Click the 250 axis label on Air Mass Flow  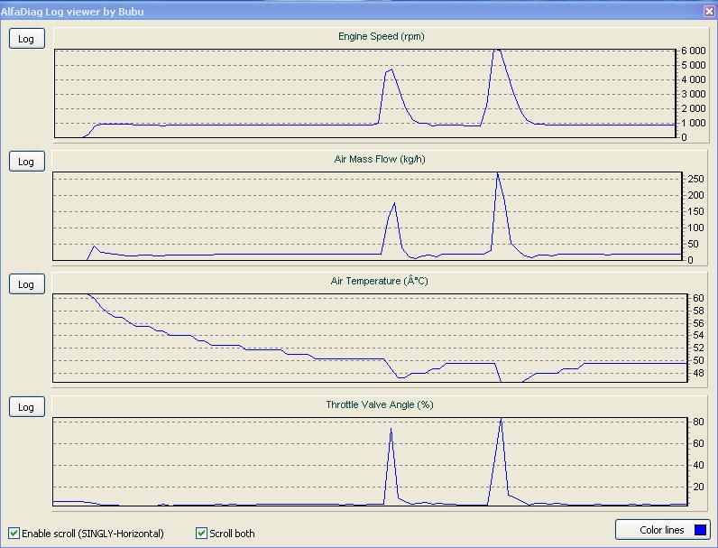tap(695, 179)
